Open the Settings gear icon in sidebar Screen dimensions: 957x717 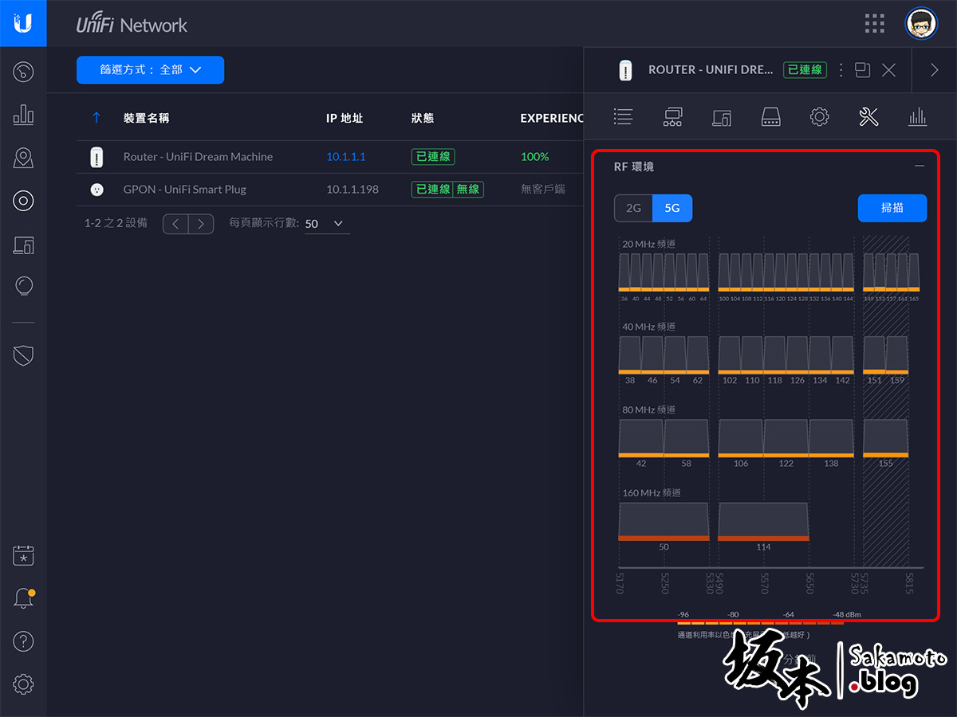pyautogui.click(x=23, y=684)
